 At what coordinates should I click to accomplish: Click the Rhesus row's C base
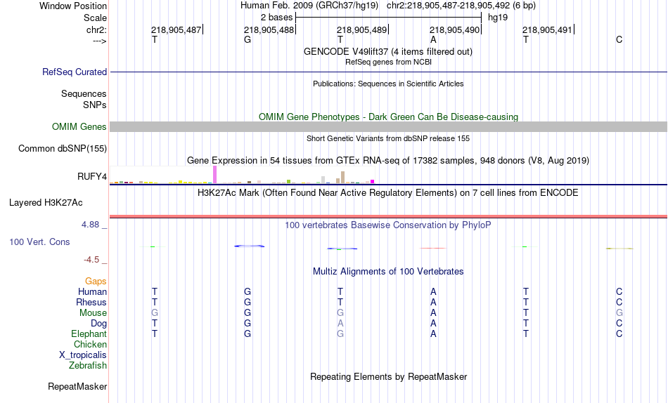click(x=619, y=302)
